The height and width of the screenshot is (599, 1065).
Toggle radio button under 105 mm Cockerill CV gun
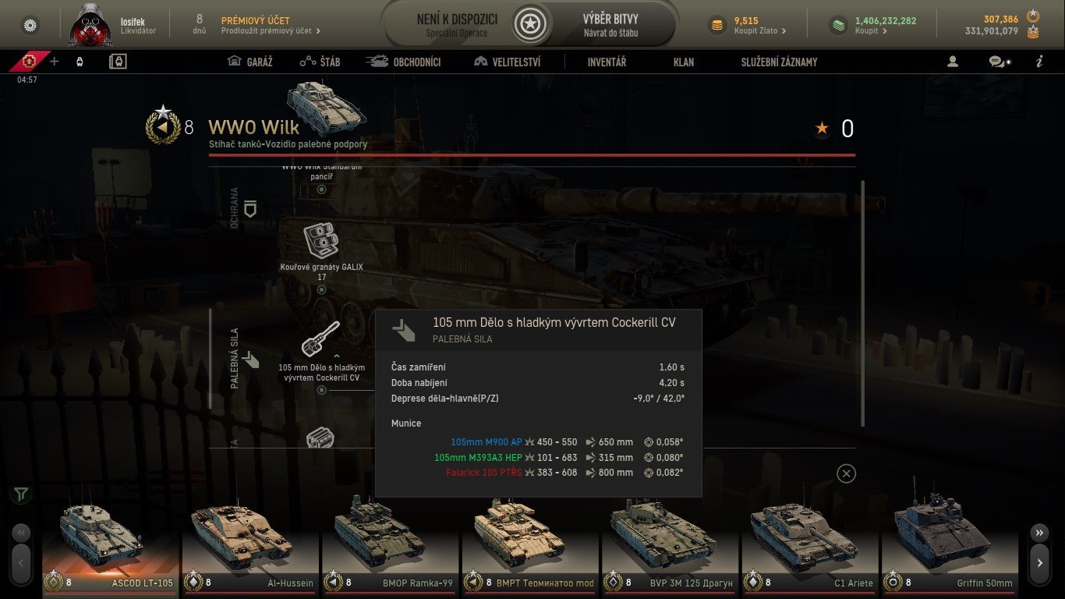pyautogui.click(x=321, y=389)
